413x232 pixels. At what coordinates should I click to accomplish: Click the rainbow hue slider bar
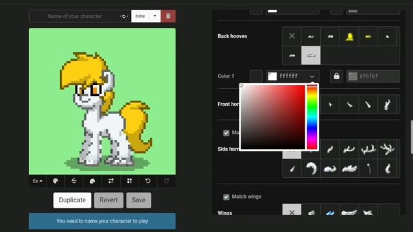[x=312, y=117]
